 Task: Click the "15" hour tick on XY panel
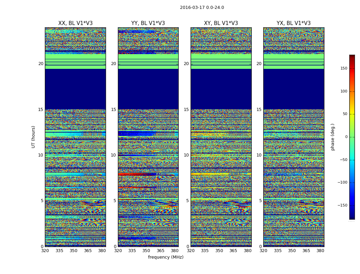pos(187,110)
